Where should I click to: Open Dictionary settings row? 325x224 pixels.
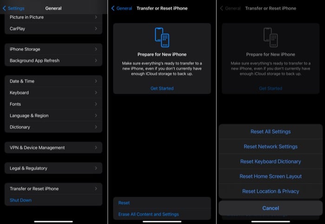click(x=53, y=127)
